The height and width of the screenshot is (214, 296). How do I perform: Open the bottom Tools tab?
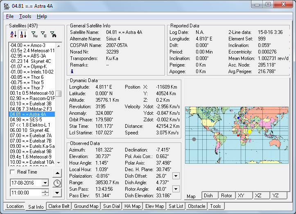point(215,206)
